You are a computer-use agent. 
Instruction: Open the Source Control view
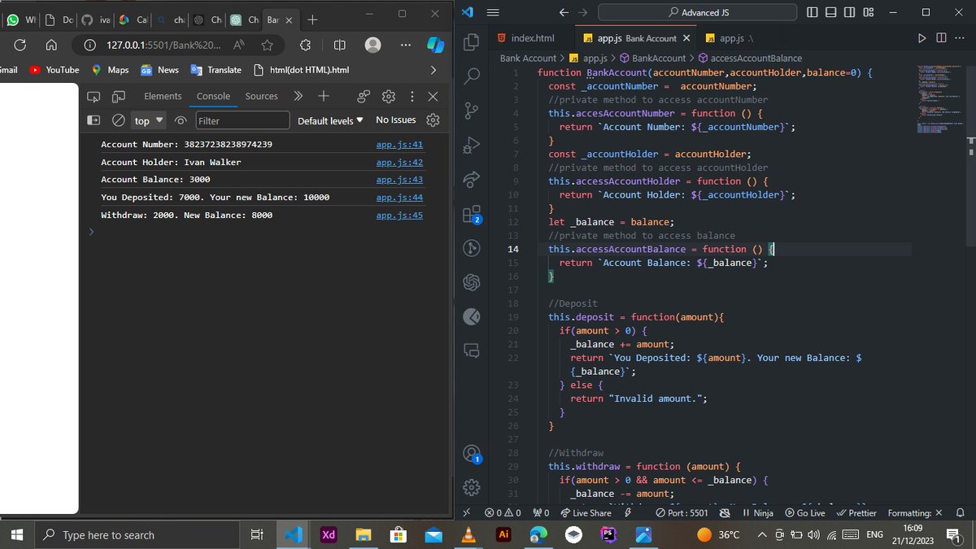[x=473, y=110]
